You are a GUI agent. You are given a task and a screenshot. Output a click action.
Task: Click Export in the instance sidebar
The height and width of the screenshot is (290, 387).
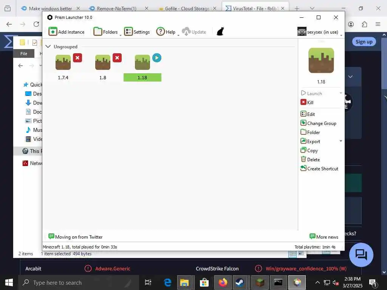pos(310,141)
